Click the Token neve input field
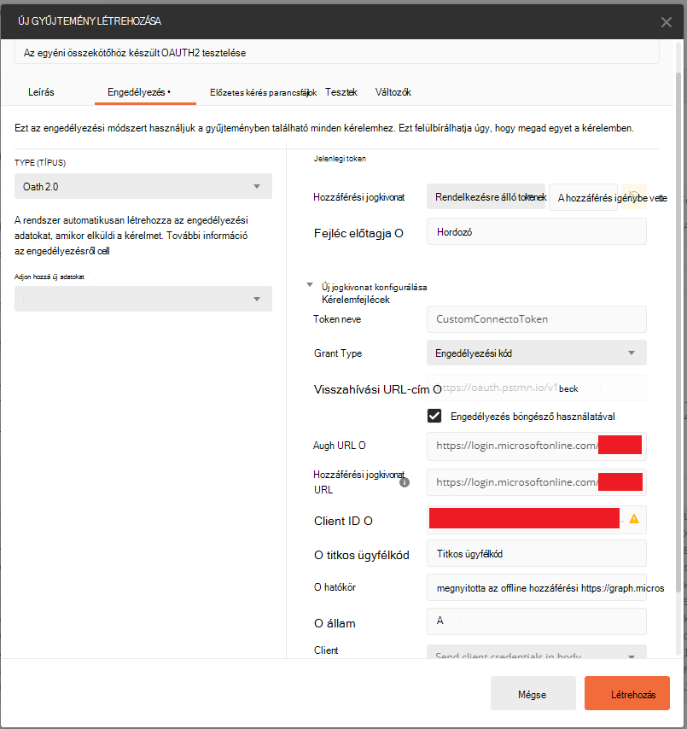Image resolution: width=687 pixels, height=729 pixels. (x=537, y=319)
